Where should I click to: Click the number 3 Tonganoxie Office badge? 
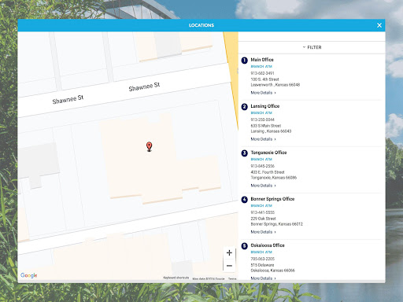pos(244,153)
